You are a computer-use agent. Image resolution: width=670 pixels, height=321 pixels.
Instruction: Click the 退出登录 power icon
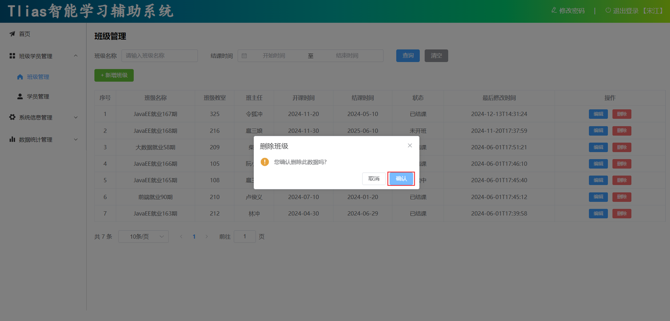click(x=608, y=10)
